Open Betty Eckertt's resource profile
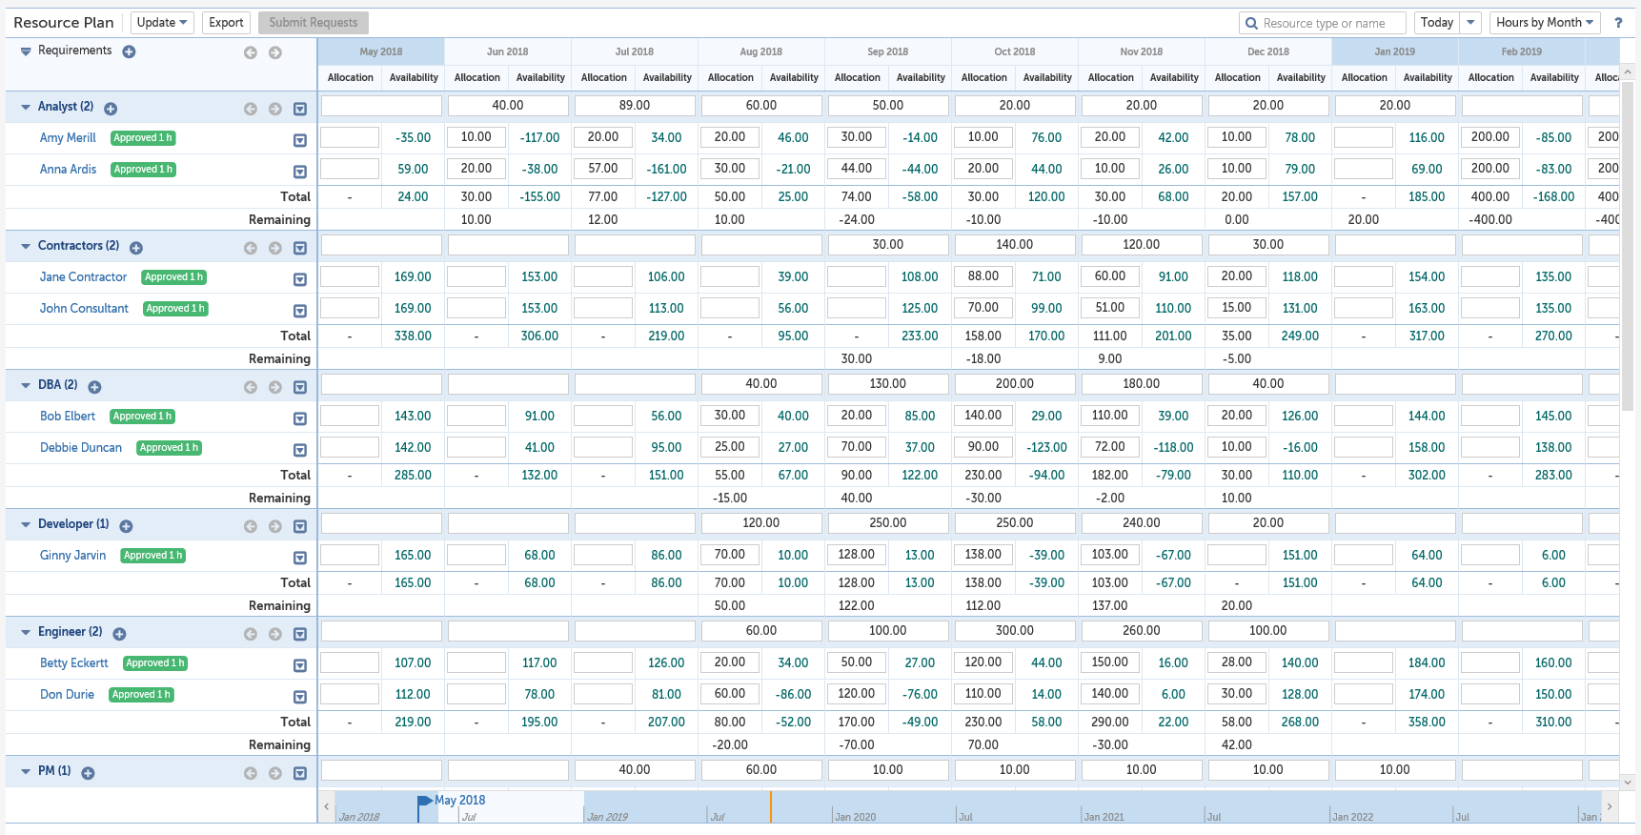This screenshot has height=835, width=1641. pos(74,663)
